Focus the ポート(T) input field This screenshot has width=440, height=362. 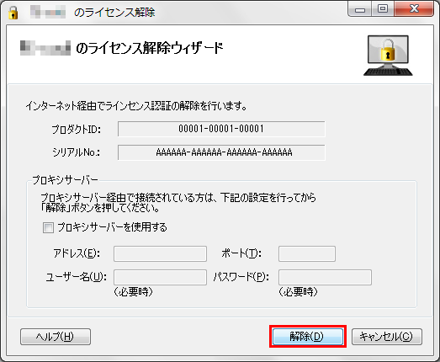coord(307,254)
